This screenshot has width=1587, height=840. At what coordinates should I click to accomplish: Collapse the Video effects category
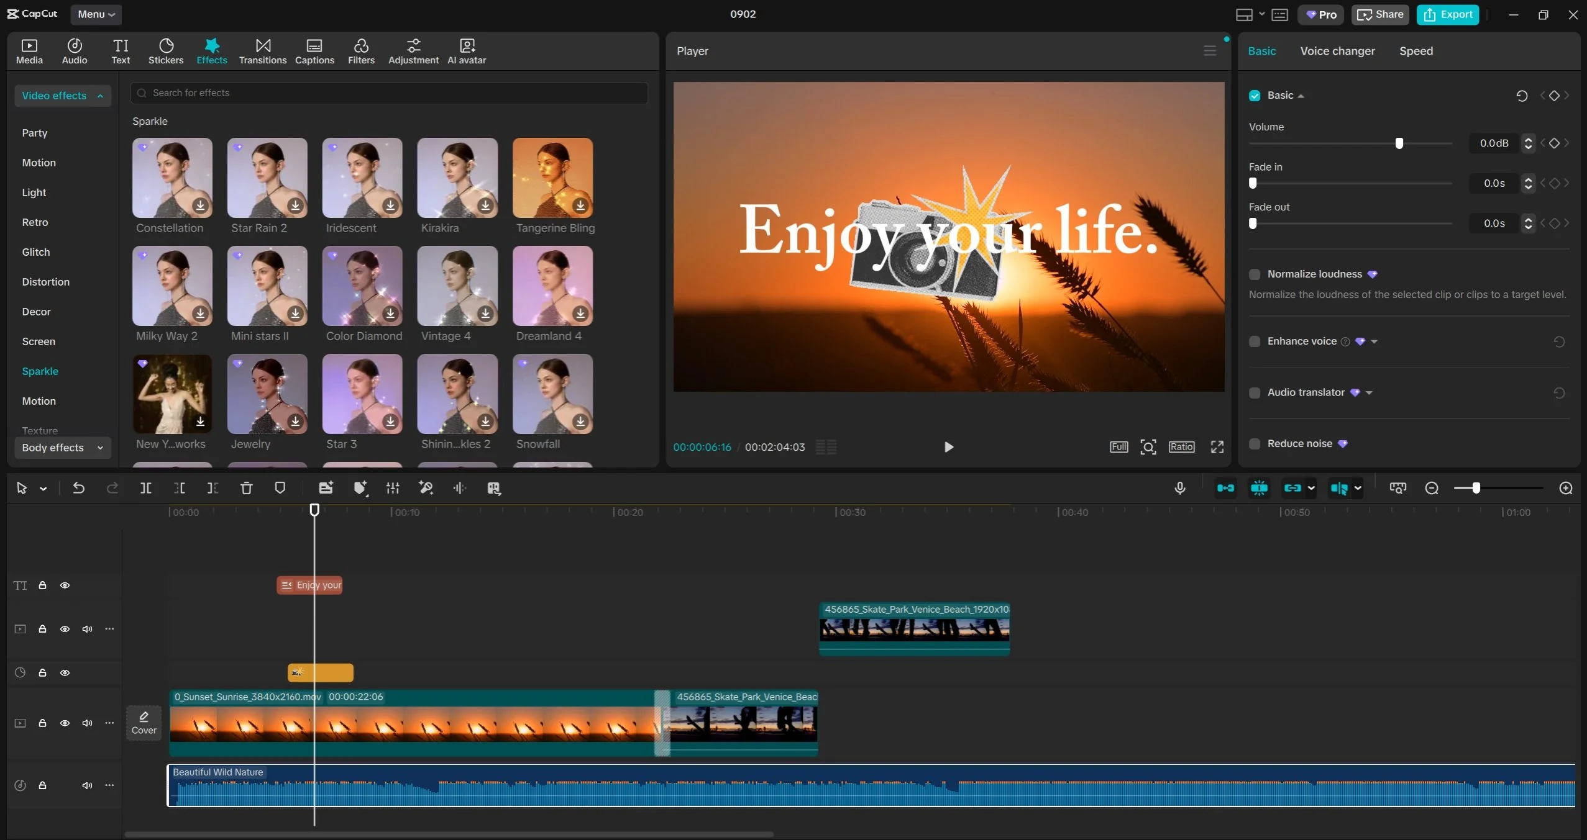[62, 96]
